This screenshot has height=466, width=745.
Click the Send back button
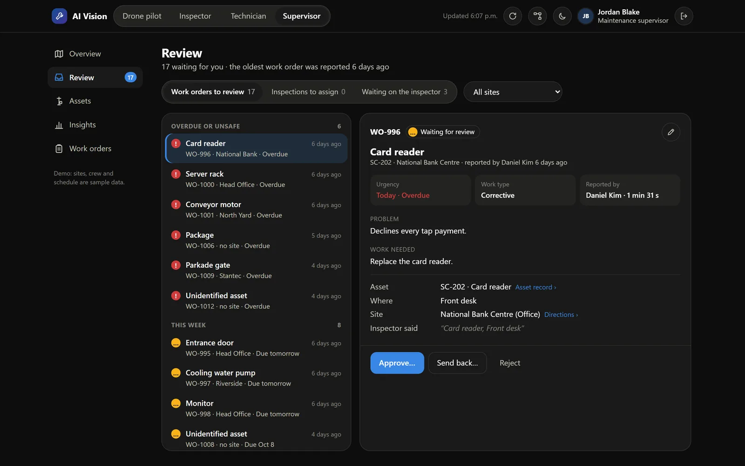(x=457, y=363)
